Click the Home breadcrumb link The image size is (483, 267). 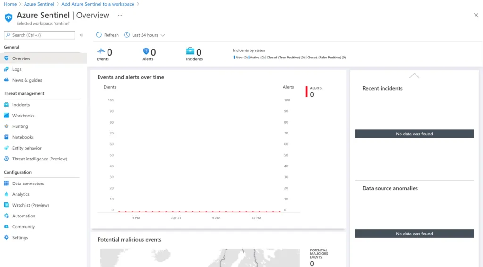pos(10,4)
